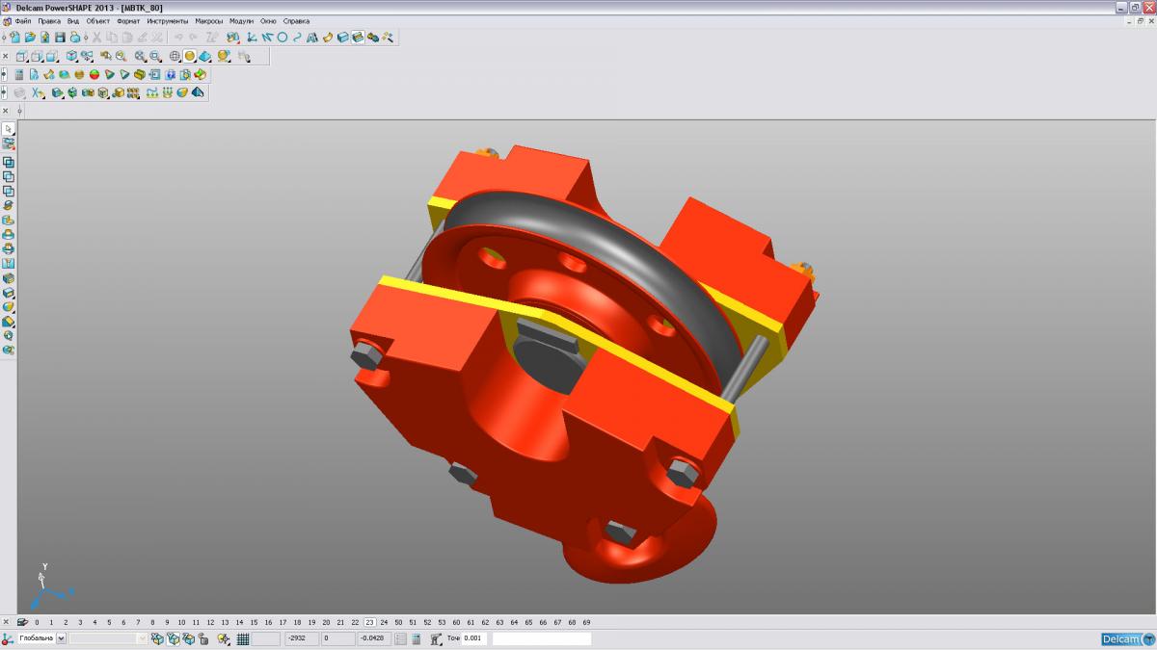Select the line creation tool
The width and height of the screenshot is (1157, 650).
point(267,38)
